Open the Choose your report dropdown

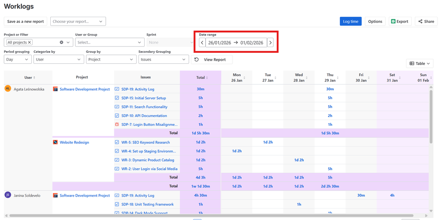78,22
